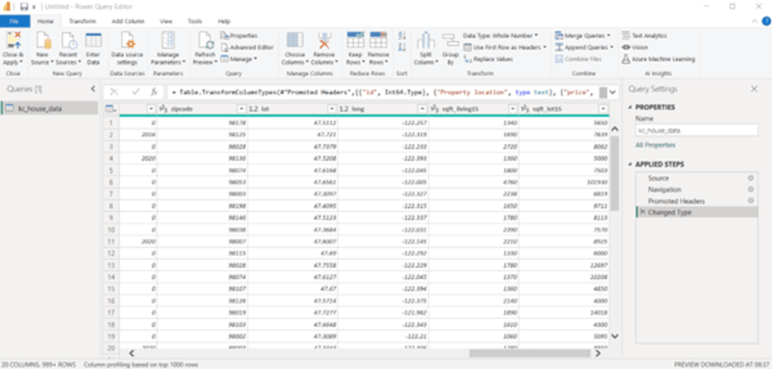Open the Append Queries dropdown
The width and height of the screenshot is (772, 369).
pyautogui.click(x=584, y=47)
